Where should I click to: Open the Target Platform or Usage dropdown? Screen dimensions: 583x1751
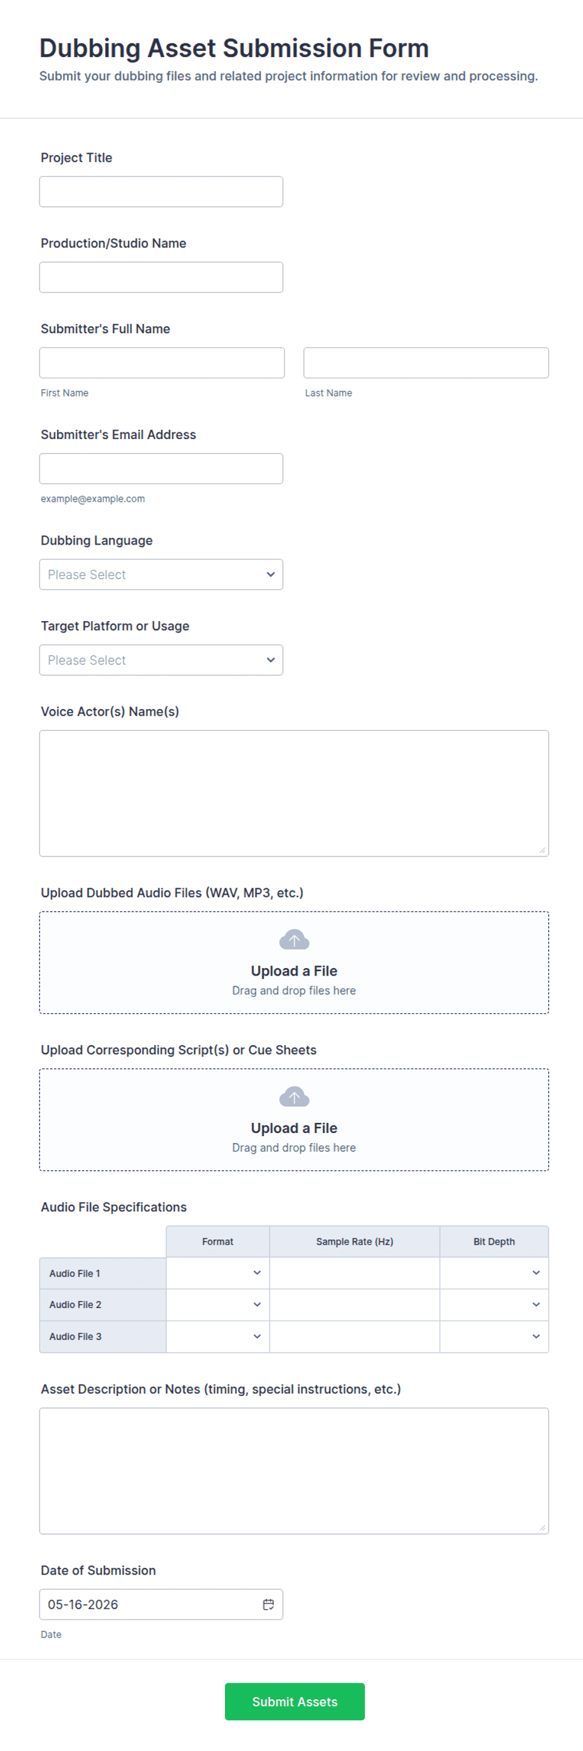[x=161, y=660]
